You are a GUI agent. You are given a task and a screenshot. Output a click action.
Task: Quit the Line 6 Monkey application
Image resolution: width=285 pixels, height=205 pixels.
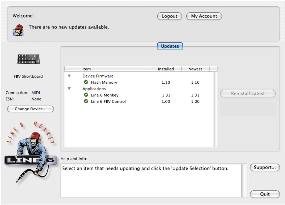click(265, 194)
